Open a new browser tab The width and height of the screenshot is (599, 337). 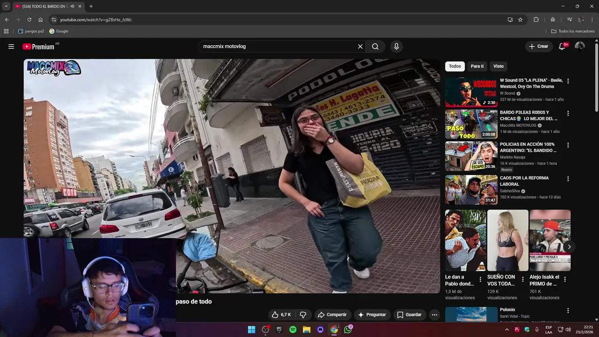pyautogui.click(x=91, y=7)
